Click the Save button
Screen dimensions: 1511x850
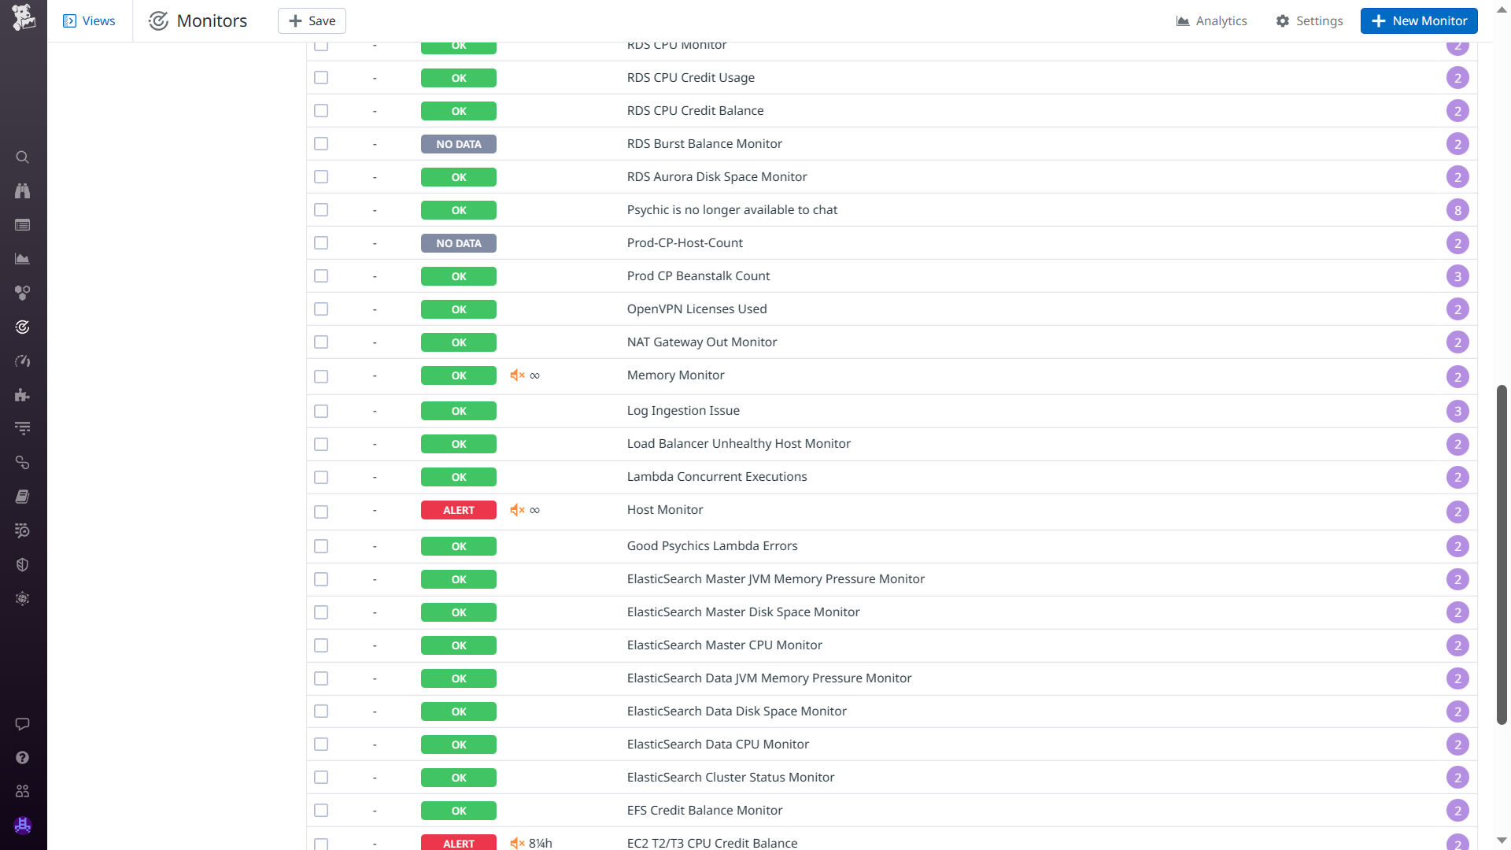click(x=312, y=21)
